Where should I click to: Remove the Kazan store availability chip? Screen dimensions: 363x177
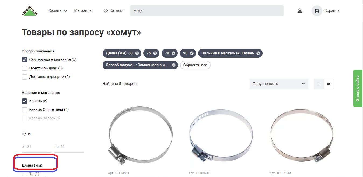click(258, 53)
